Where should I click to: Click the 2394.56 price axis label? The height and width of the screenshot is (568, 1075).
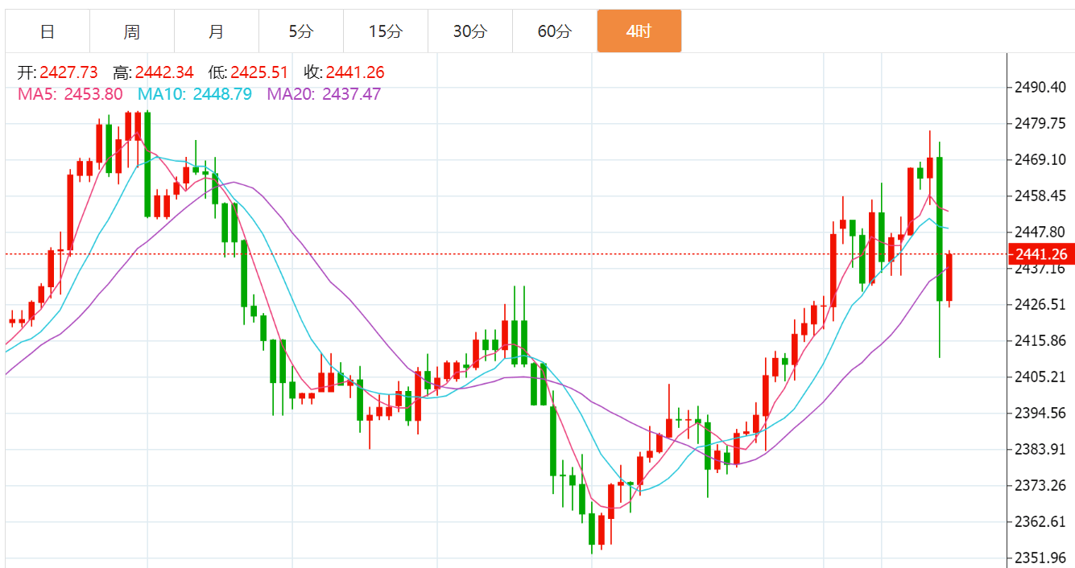coord(1040,413)
